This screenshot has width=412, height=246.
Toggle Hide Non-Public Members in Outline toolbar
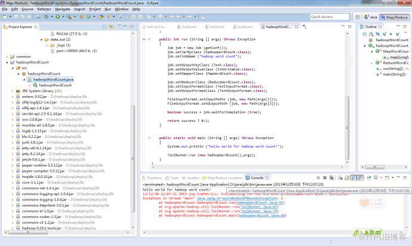point(391,34)
